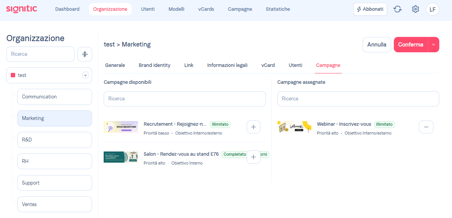Open the LF user avatar menu
This screenshot has width=452, height=218.
(432, 9)
